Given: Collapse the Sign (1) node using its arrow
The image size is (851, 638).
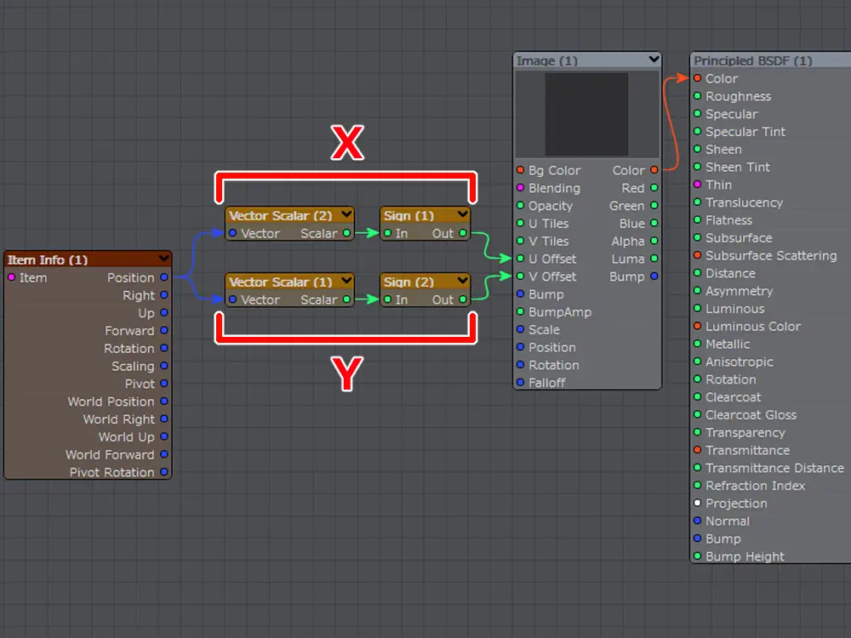Looking at the screenshot, I should point(462,215).
